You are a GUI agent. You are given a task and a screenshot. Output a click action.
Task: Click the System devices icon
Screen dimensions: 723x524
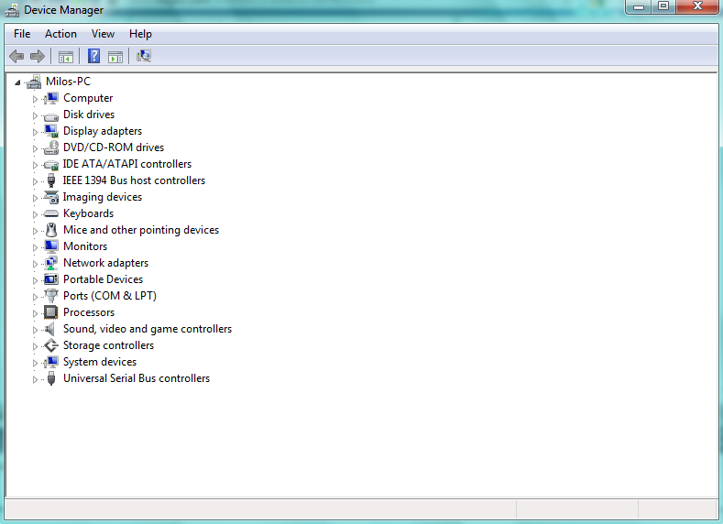[x=51, y=362]
